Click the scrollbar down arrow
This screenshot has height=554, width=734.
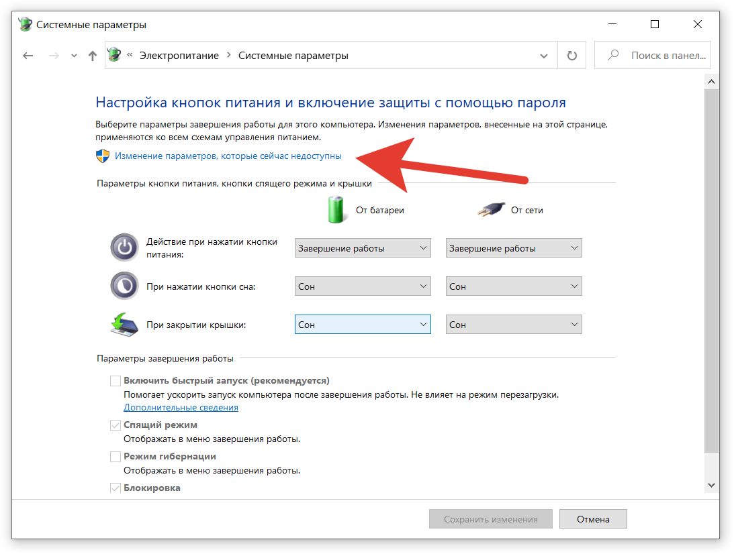coord(712,486)
